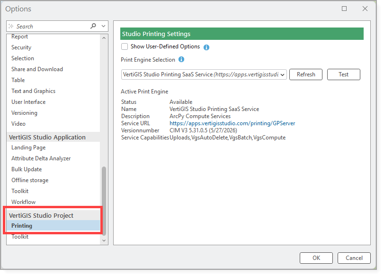This screenshot has height=277, width=384.
Task: Click the VertiGIS Studio Application heading
Action: click(47, 138)
